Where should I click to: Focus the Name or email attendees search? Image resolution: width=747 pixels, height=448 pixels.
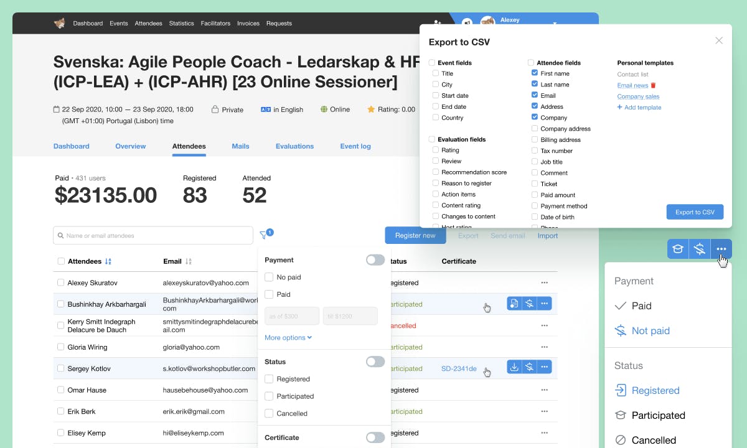[x=153, y=235]
